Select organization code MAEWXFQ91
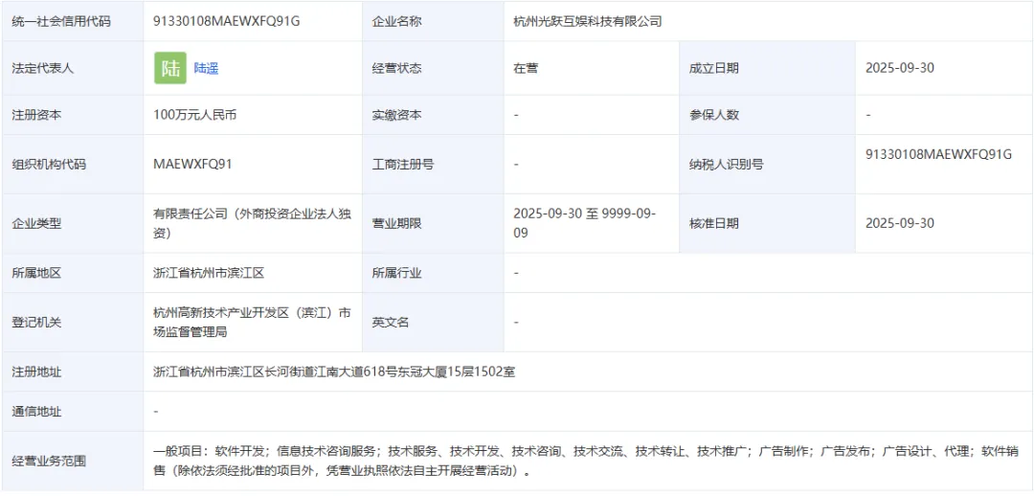Image resolution: width=1034 pixels, height=496 pixels. 192,165
